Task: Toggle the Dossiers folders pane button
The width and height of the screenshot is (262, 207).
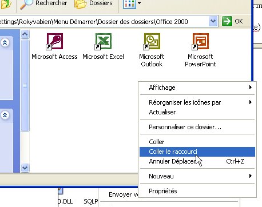Action: [x=93, y=3]
